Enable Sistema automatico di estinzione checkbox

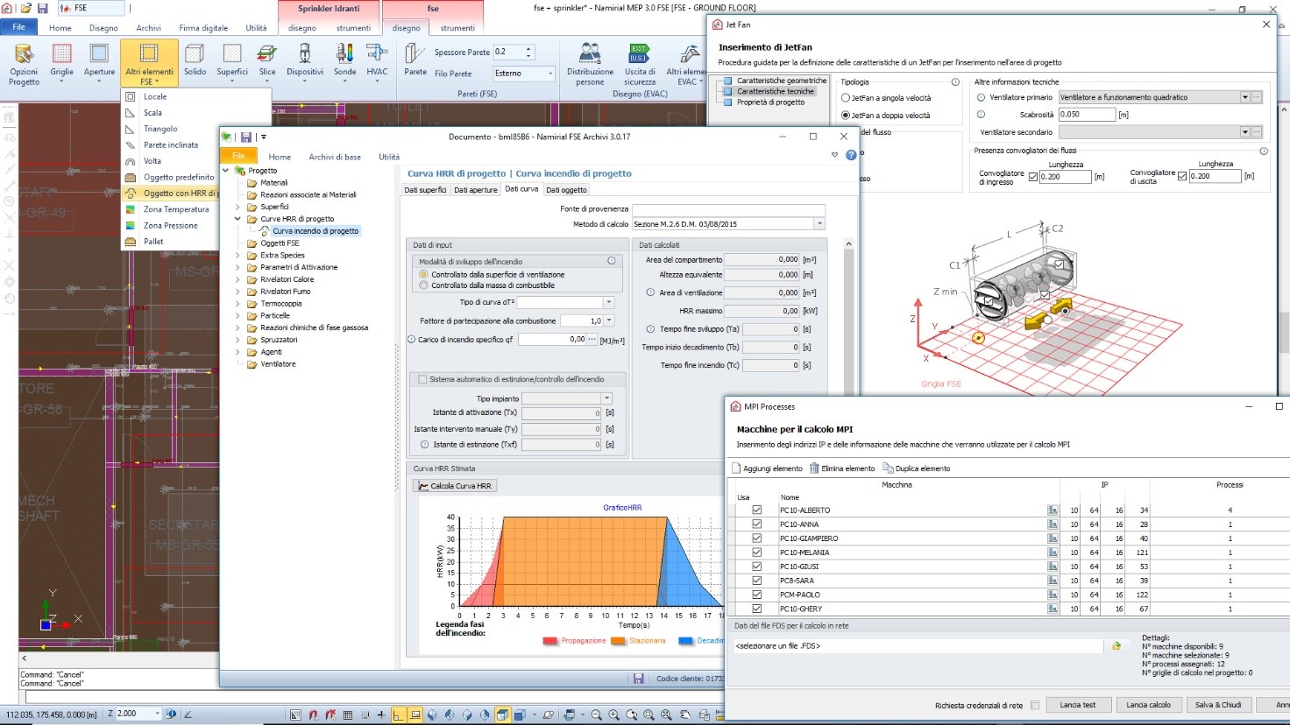coord(422,379)
